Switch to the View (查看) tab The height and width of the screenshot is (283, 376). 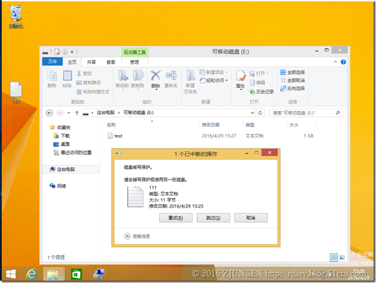click(x=111, y=62)
